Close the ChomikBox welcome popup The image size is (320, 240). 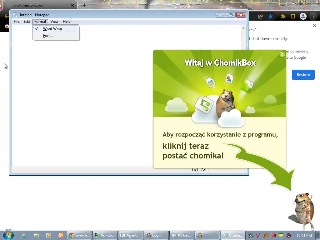point(282,54)
